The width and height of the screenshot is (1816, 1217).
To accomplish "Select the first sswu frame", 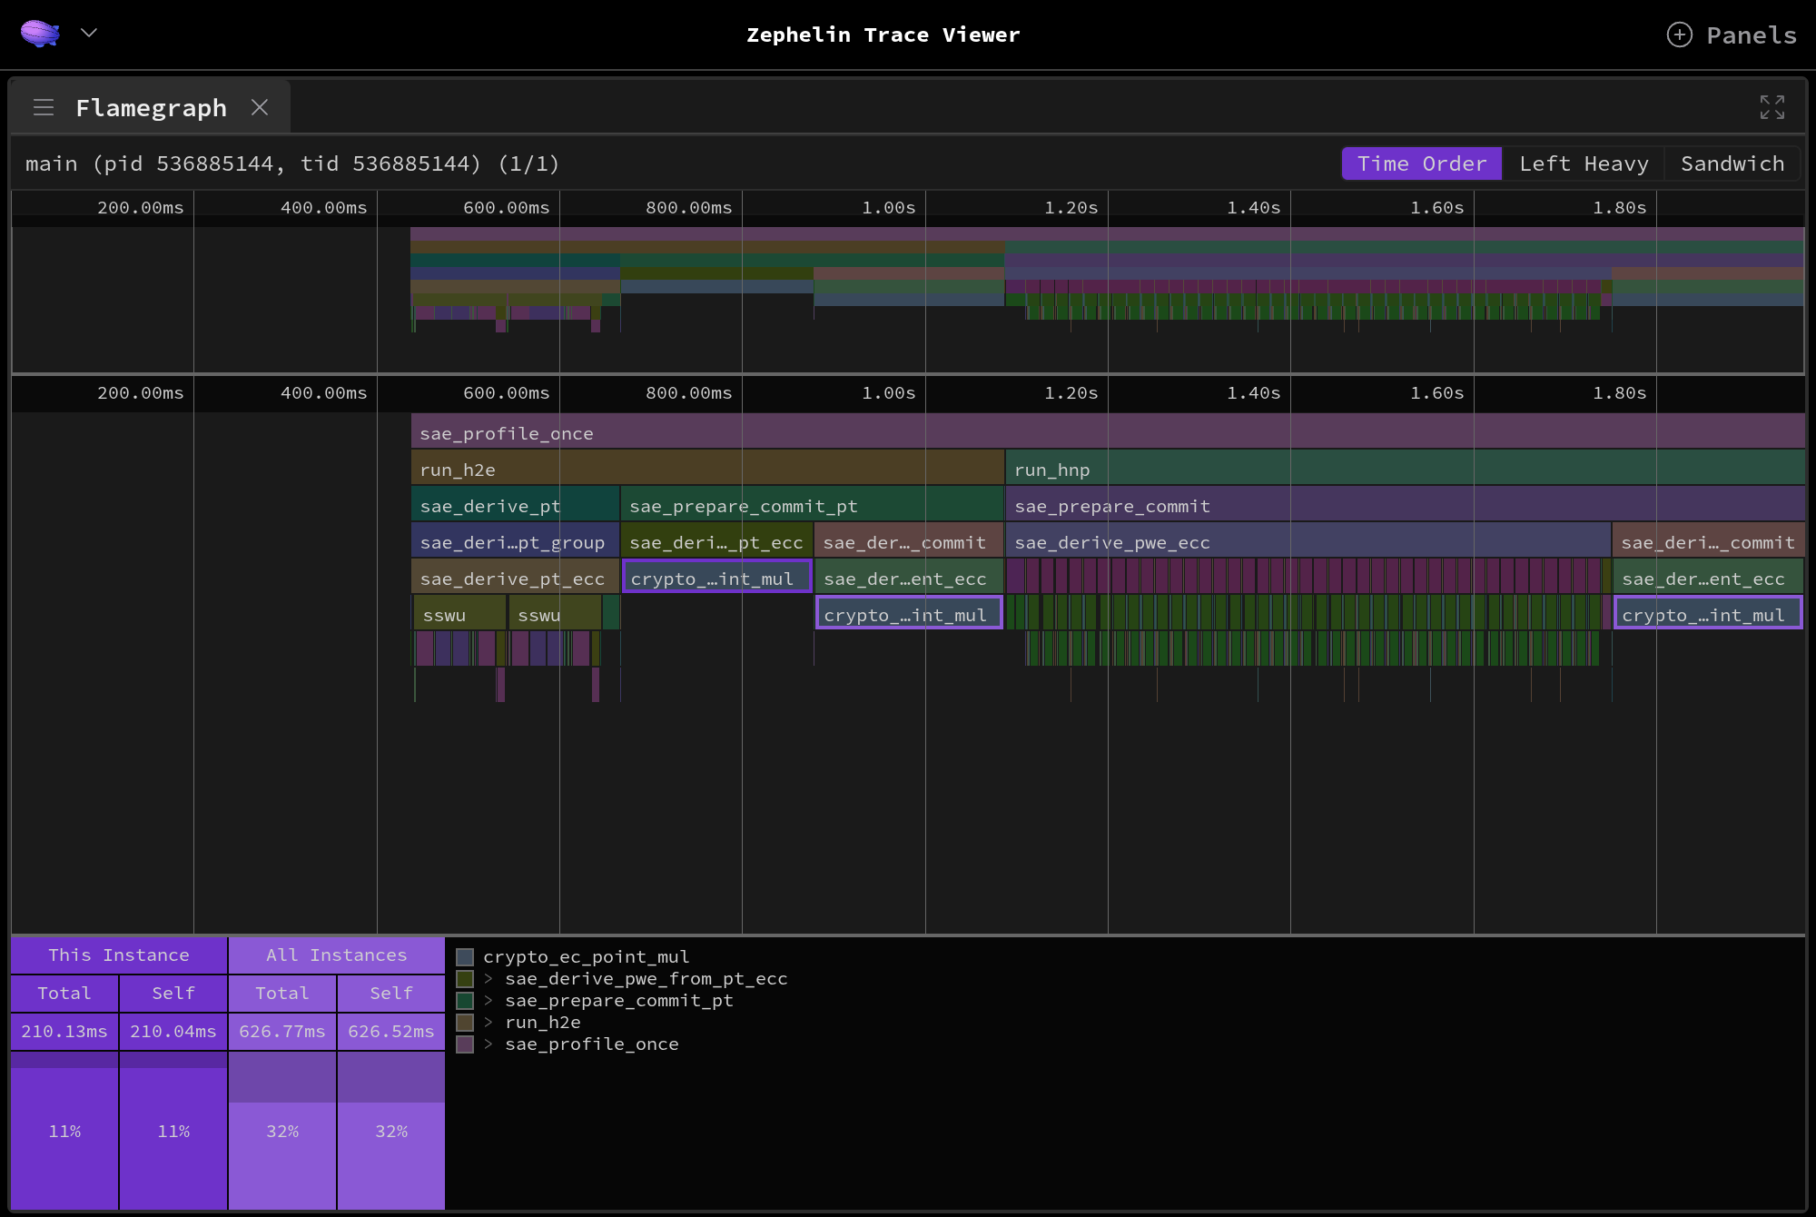I will point(460,613).
